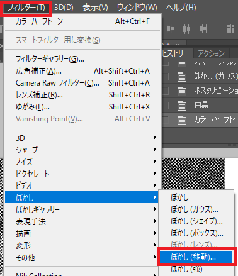Expand the シャープ submenu

coord(82,150)
